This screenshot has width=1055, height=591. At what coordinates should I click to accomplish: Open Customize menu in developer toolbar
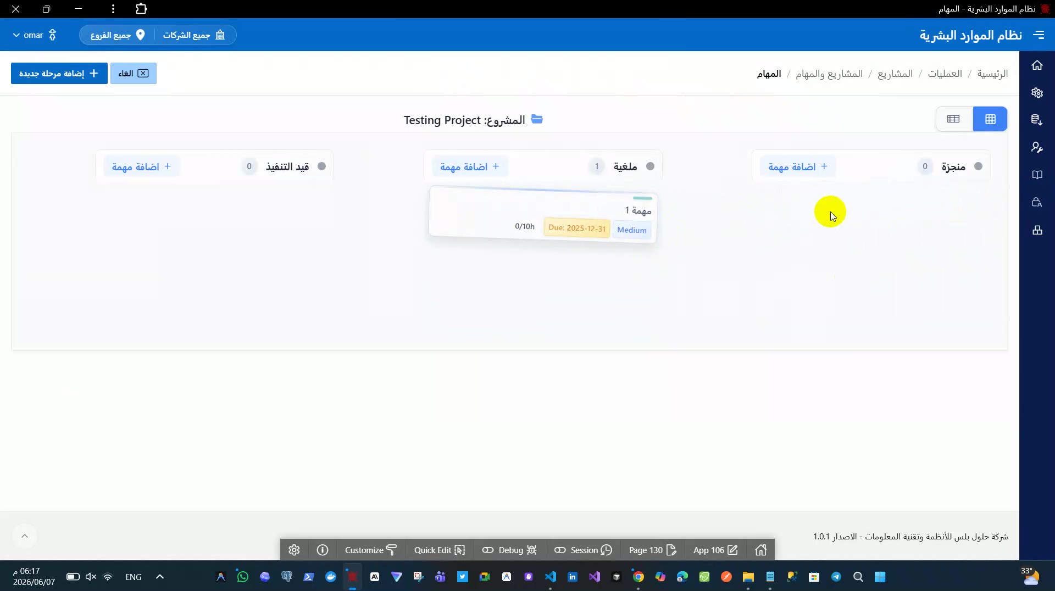(371, 550)
